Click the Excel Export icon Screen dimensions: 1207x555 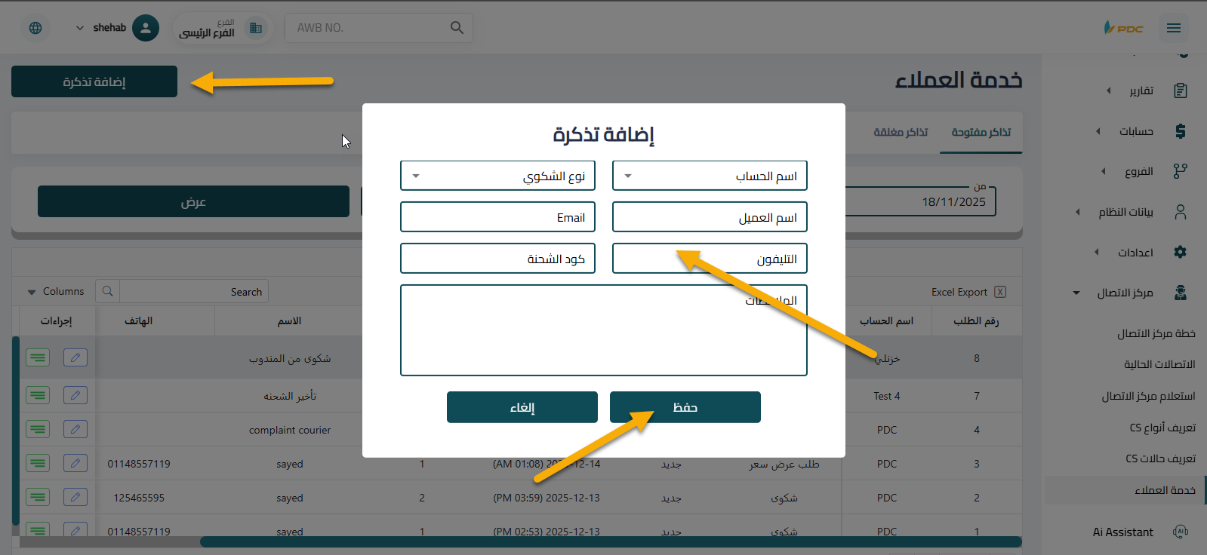[x=1000, y=292]
